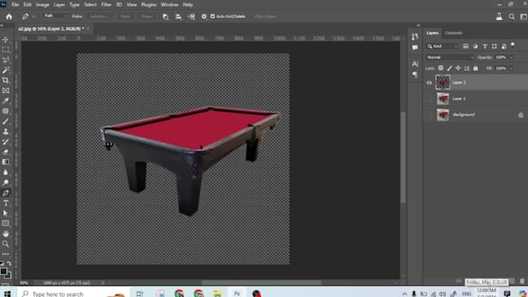Select the Path Selection tool
Viewport: 528px width, 297px height.
(x=5, y=213)
